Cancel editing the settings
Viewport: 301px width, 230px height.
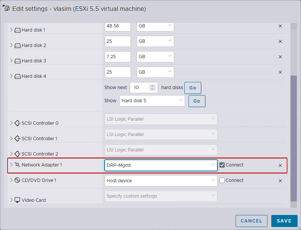[251, 221]
